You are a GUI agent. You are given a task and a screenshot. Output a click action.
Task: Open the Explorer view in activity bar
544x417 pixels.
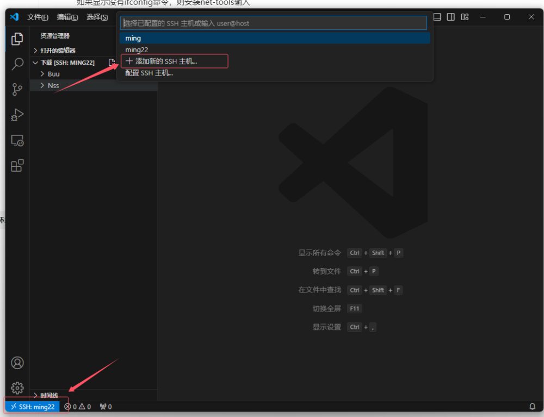click(17, 39)
